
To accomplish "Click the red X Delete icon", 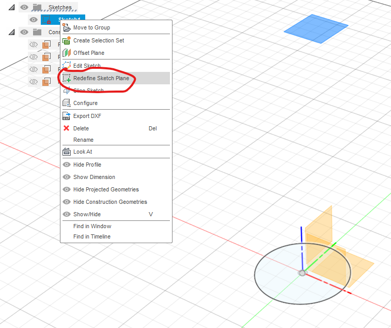I will coord(66,128).
